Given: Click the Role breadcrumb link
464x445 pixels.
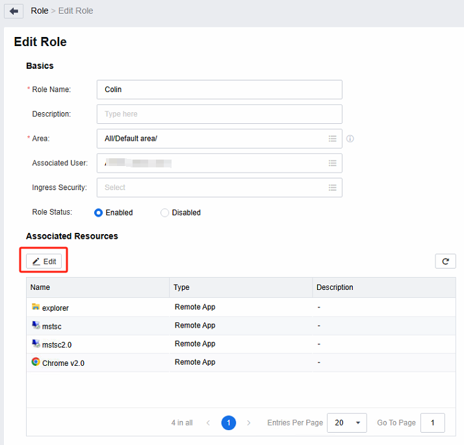Looking at the screenshot, I should pos(40,11).
